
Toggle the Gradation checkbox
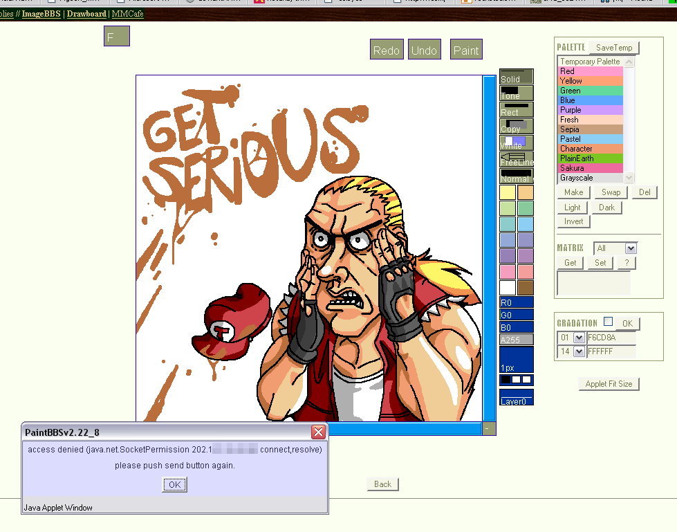tap(608, 322)
